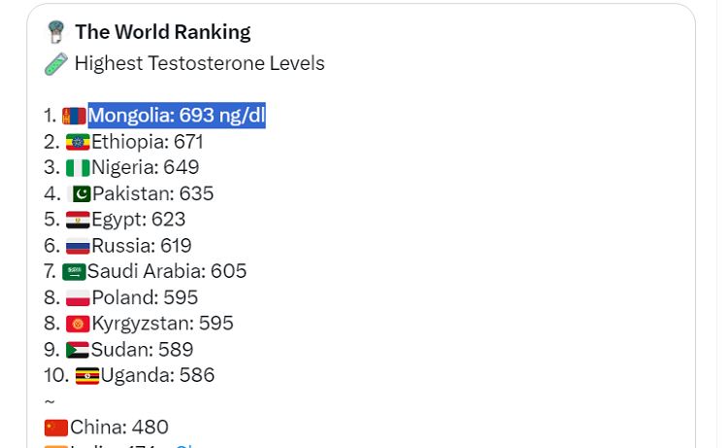Click the Ethiopia flag emoji

(x=79, y=142)
